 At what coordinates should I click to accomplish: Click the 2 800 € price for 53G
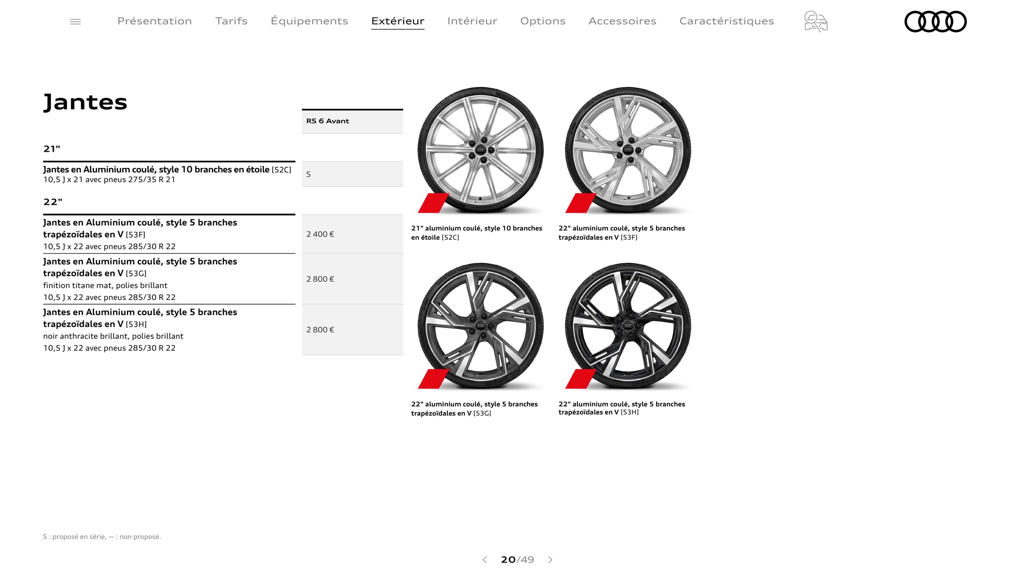pyautogui.click(x=352, y=279)
